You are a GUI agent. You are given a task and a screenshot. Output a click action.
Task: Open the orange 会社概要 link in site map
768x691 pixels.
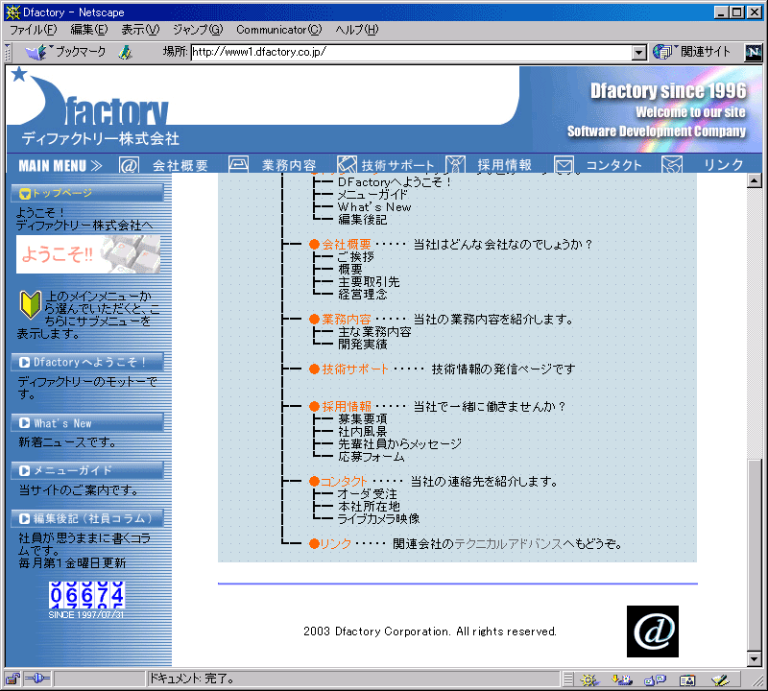(x=347, y=245)
